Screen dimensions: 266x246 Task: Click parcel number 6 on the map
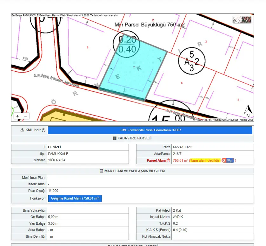coord(182,83)
